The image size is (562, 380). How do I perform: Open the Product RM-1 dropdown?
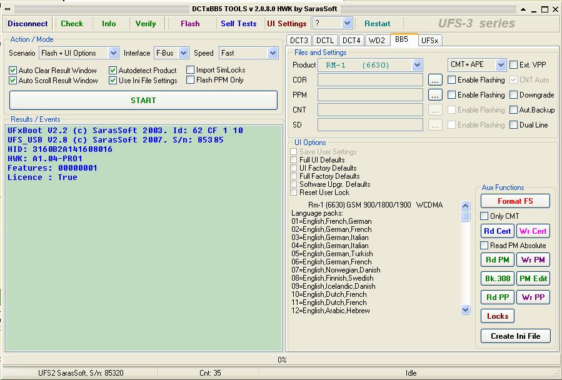click(417, 65)
